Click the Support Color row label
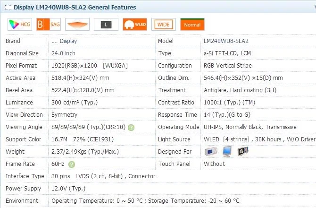 point(24,139)
